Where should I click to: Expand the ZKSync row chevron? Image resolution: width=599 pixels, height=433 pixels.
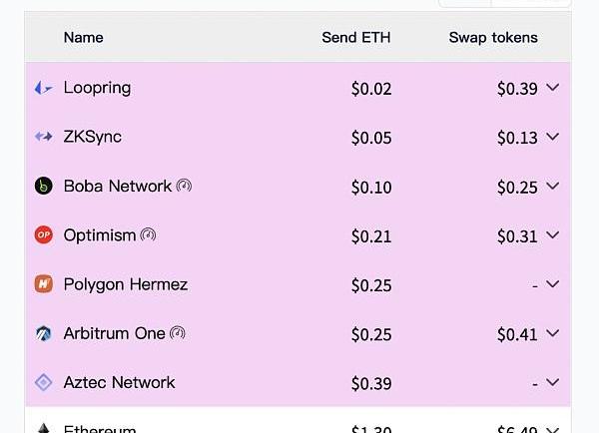pyautogui.click(x=553, y=137)
